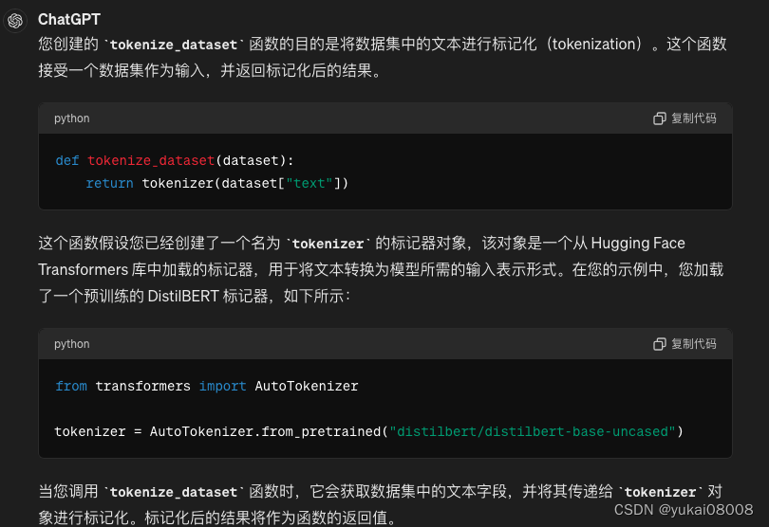
Task: Click (tokenization) text in first paragraph
Action: tap(594, 45)
